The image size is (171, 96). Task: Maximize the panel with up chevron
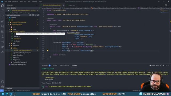(x=166, y=65)
